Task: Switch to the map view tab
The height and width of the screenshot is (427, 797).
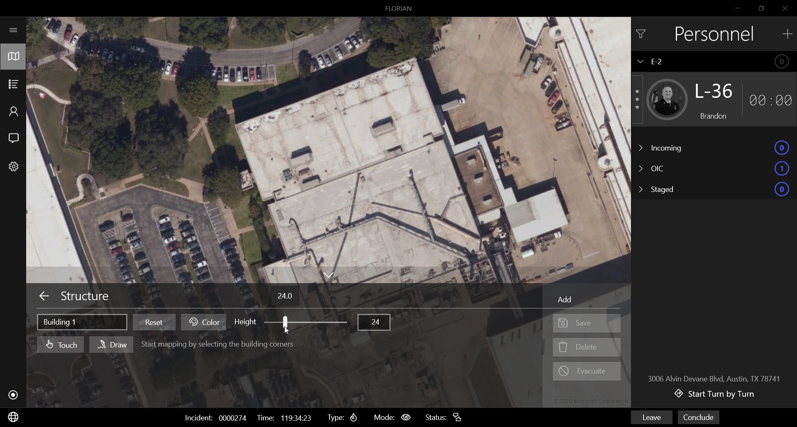Action: point(13,56)
